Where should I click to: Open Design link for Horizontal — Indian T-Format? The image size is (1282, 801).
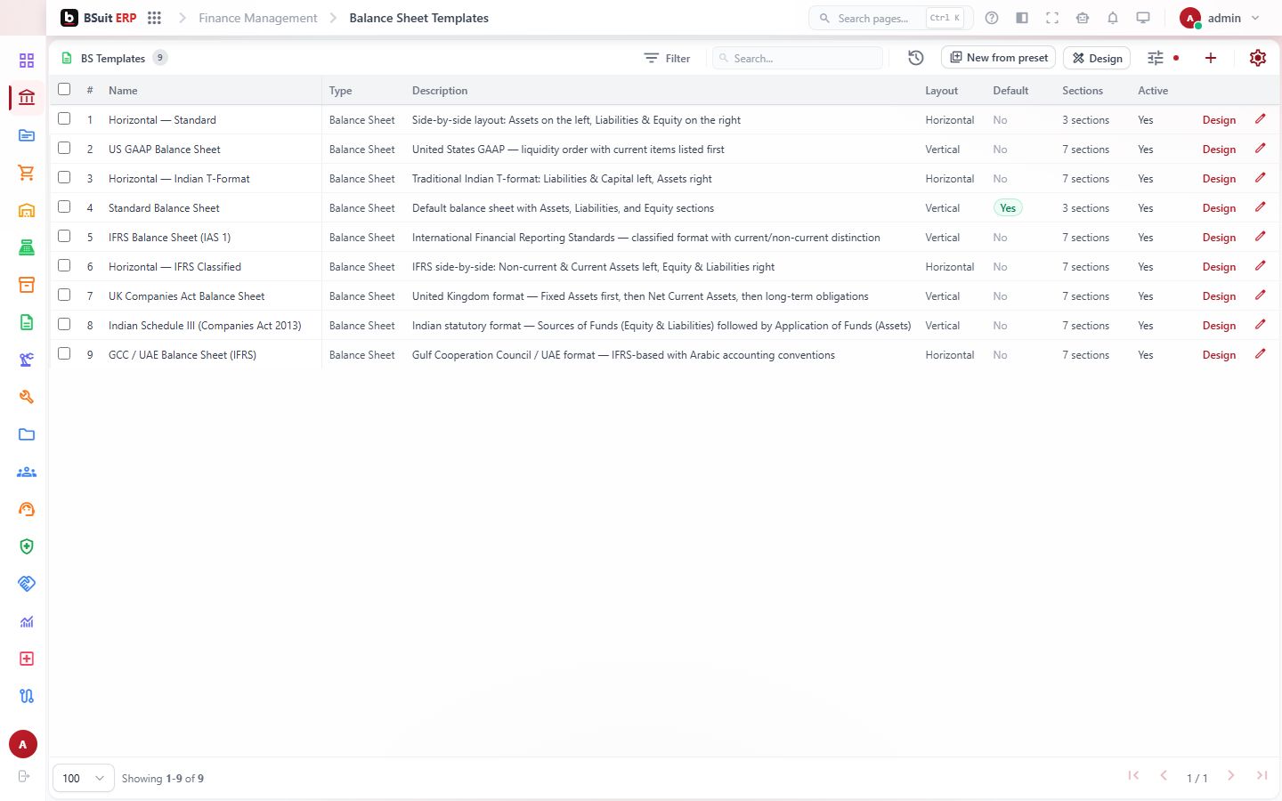(x=1219, y=179)
